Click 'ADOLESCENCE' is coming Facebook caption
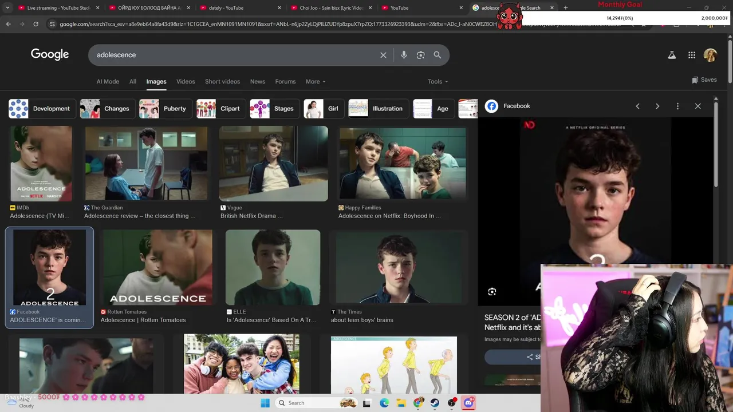The width and height of the screenshot is (733, 412). (48, 320)
